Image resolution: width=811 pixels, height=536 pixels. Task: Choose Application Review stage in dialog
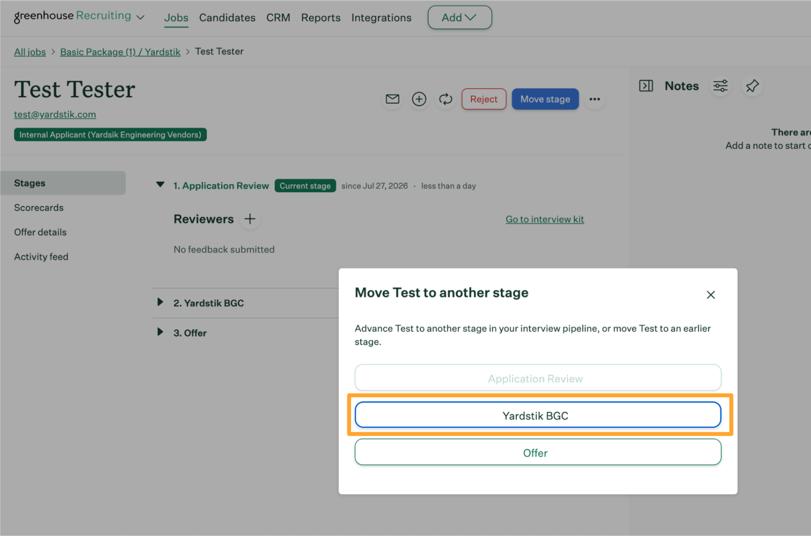[x=537, y=378]
